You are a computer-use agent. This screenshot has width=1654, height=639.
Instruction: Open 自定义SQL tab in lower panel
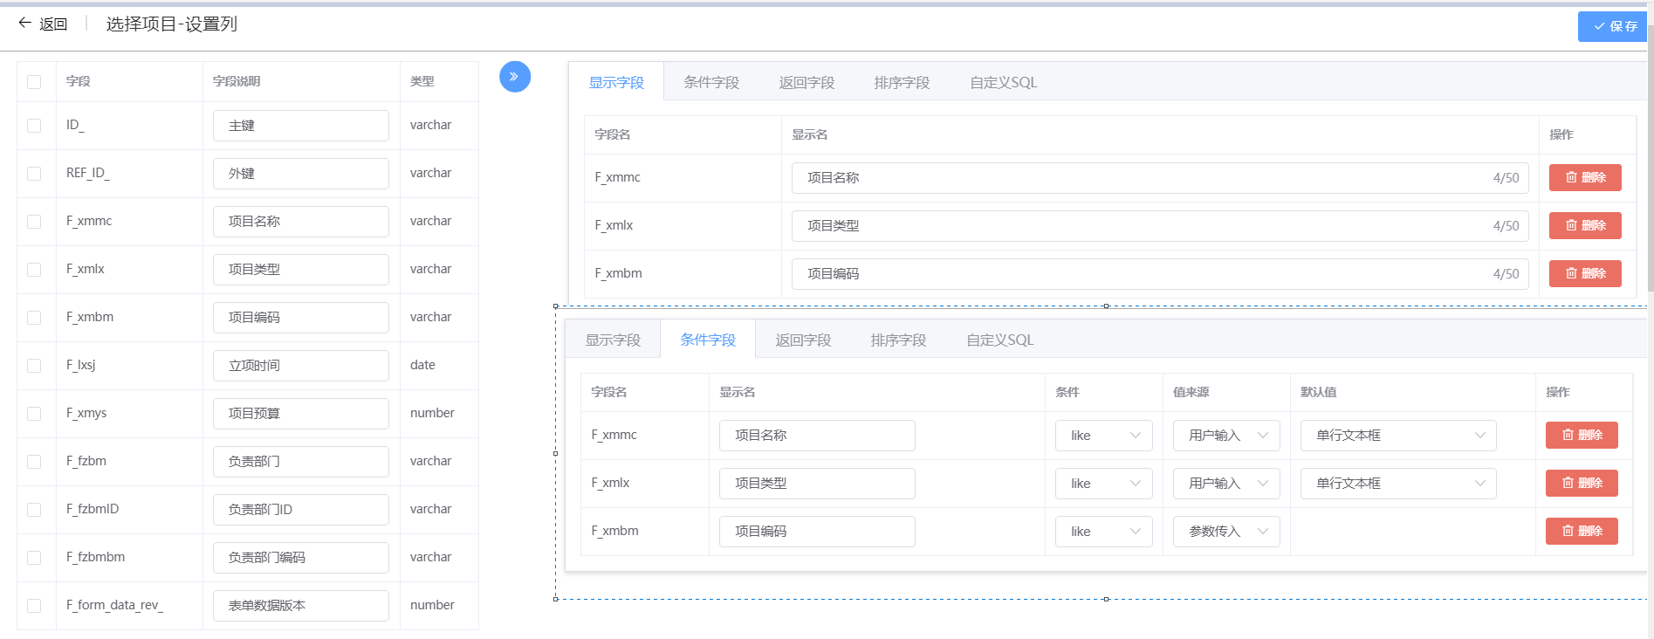click(999, 340)
